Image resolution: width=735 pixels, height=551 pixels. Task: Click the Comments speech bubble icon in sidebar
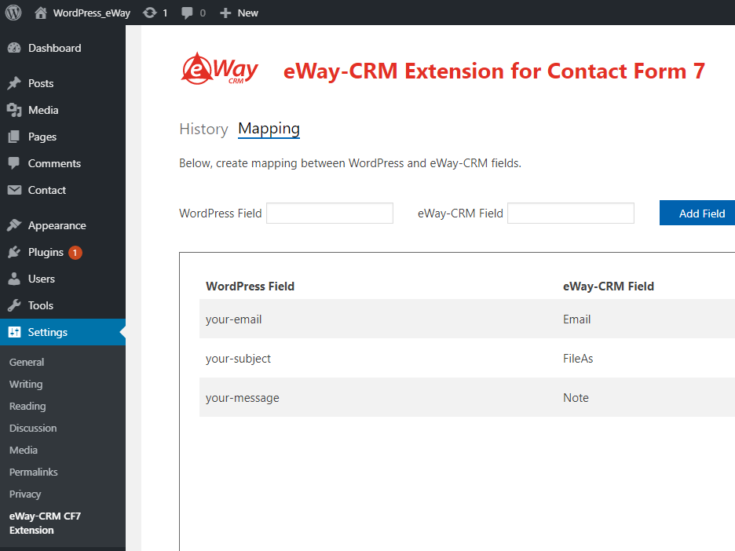(14, 163)
